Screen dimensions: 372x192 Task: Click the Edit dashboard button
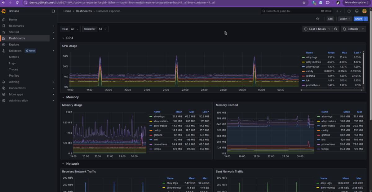coord(330,19)
